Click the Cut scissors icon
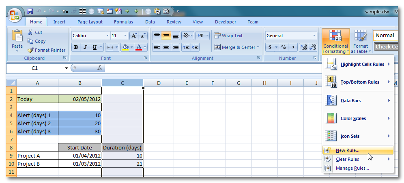 point(30,32)
